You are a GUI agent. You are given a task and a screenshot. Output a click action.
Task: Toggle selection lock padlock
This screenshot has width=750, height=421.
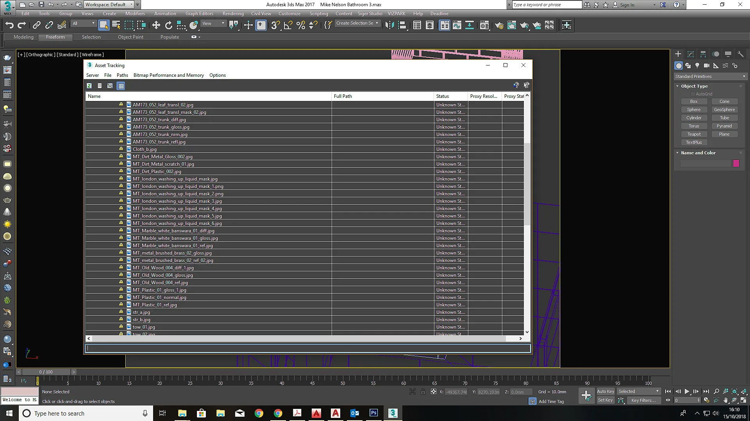point(423,391)
